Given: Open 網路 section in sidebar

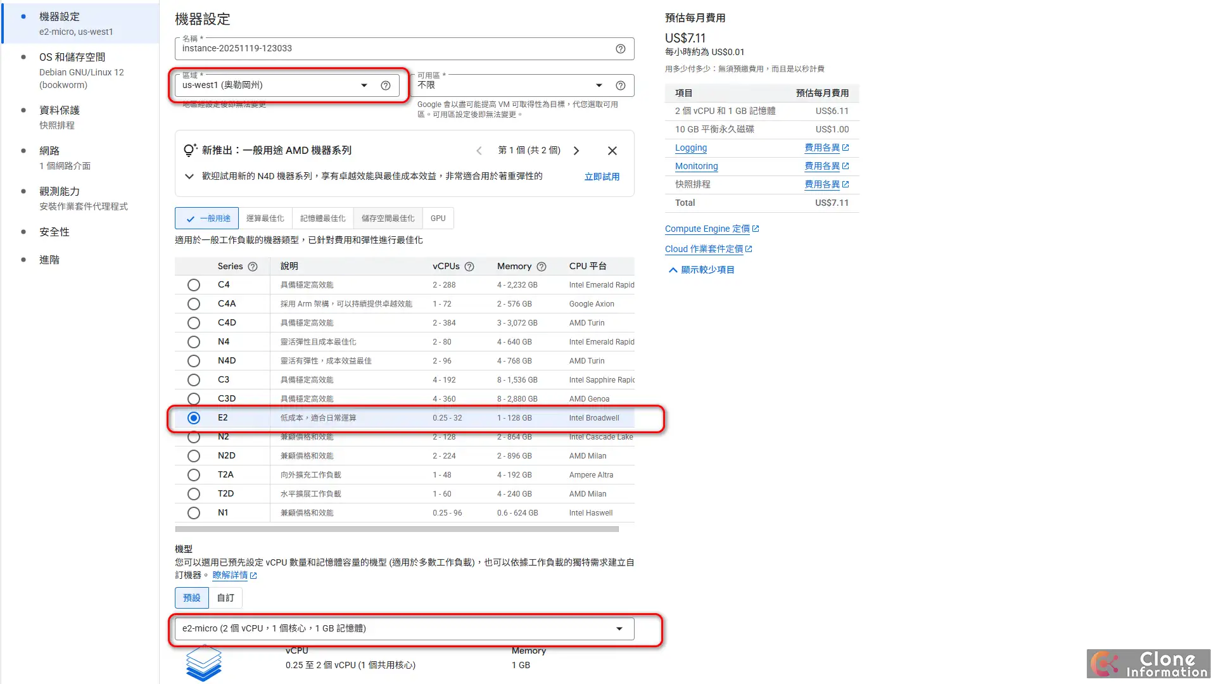Looking at the screenshot, I should (81, 158).
